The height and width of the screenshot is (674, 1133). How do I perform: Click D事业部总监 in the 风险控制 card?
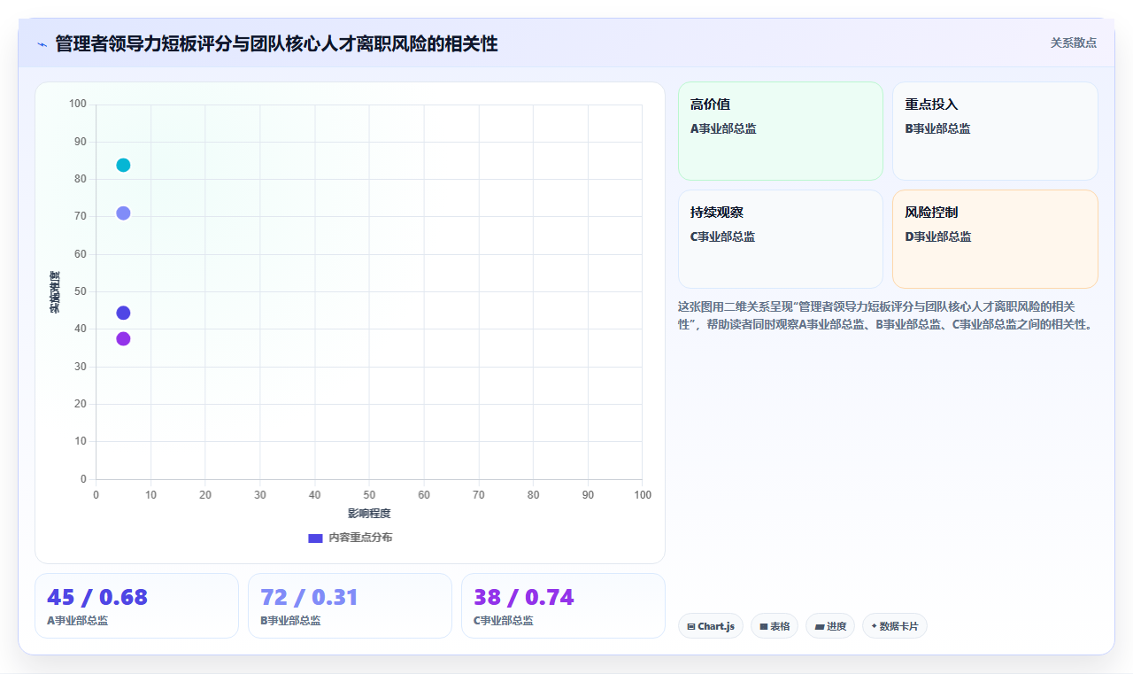[x=937, y=236]
